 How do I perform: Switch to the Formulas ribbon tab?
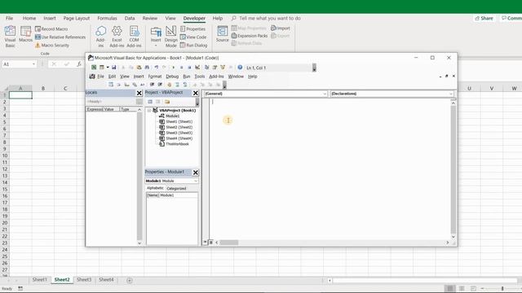click(x=107, y=18)
